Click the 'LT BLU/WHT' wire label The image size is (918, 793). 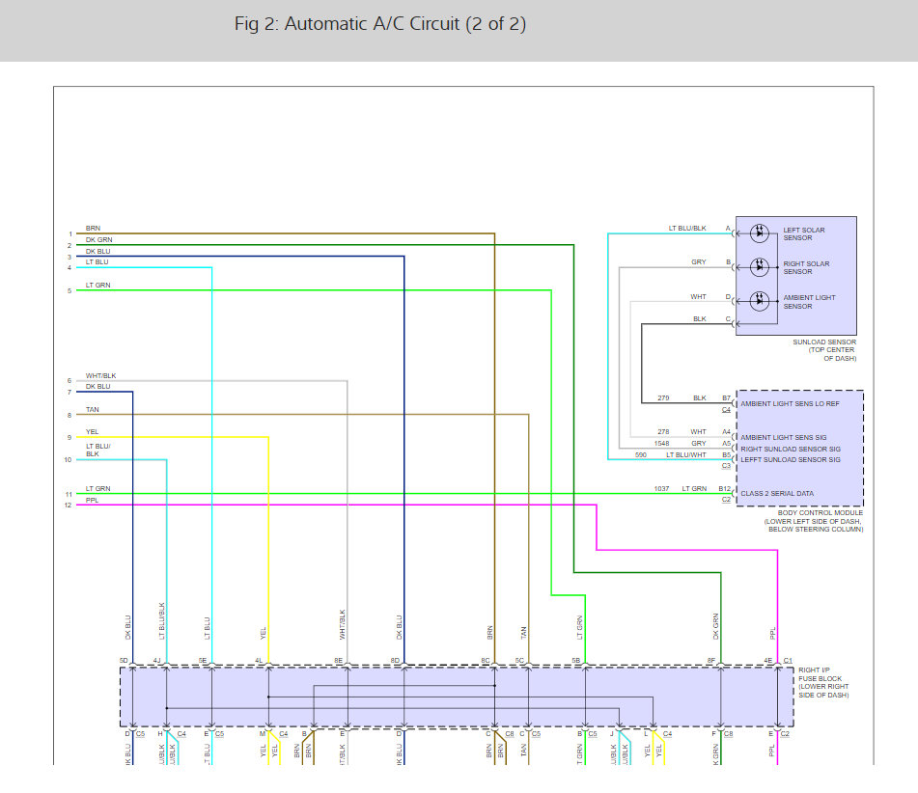coord(686,454)
